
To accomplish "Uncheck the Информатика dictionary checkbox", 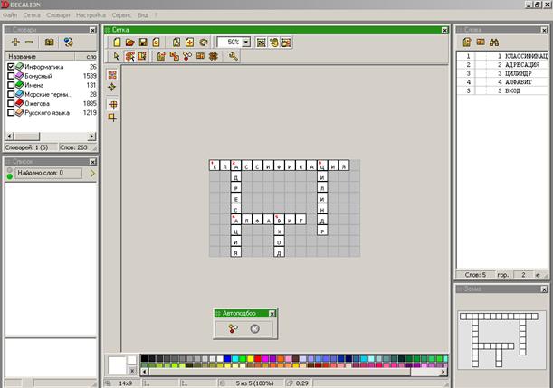I will [x=12, y=66].
